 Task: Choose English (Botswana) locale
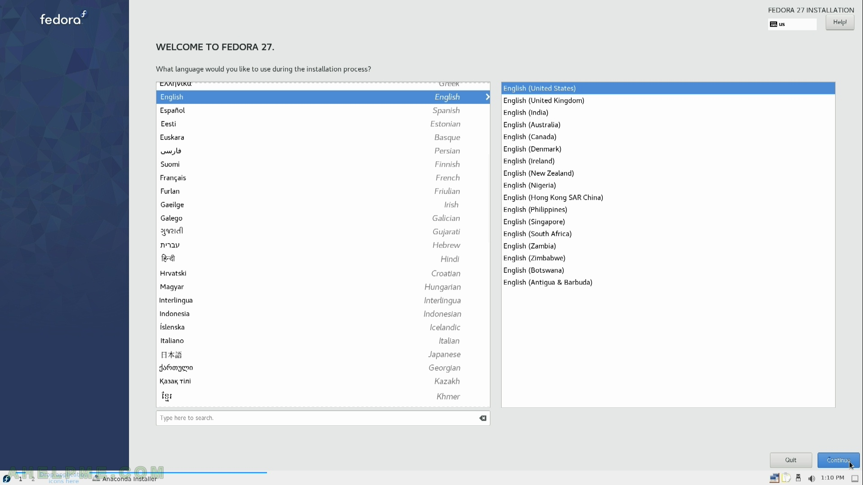(x=668, y=270)
